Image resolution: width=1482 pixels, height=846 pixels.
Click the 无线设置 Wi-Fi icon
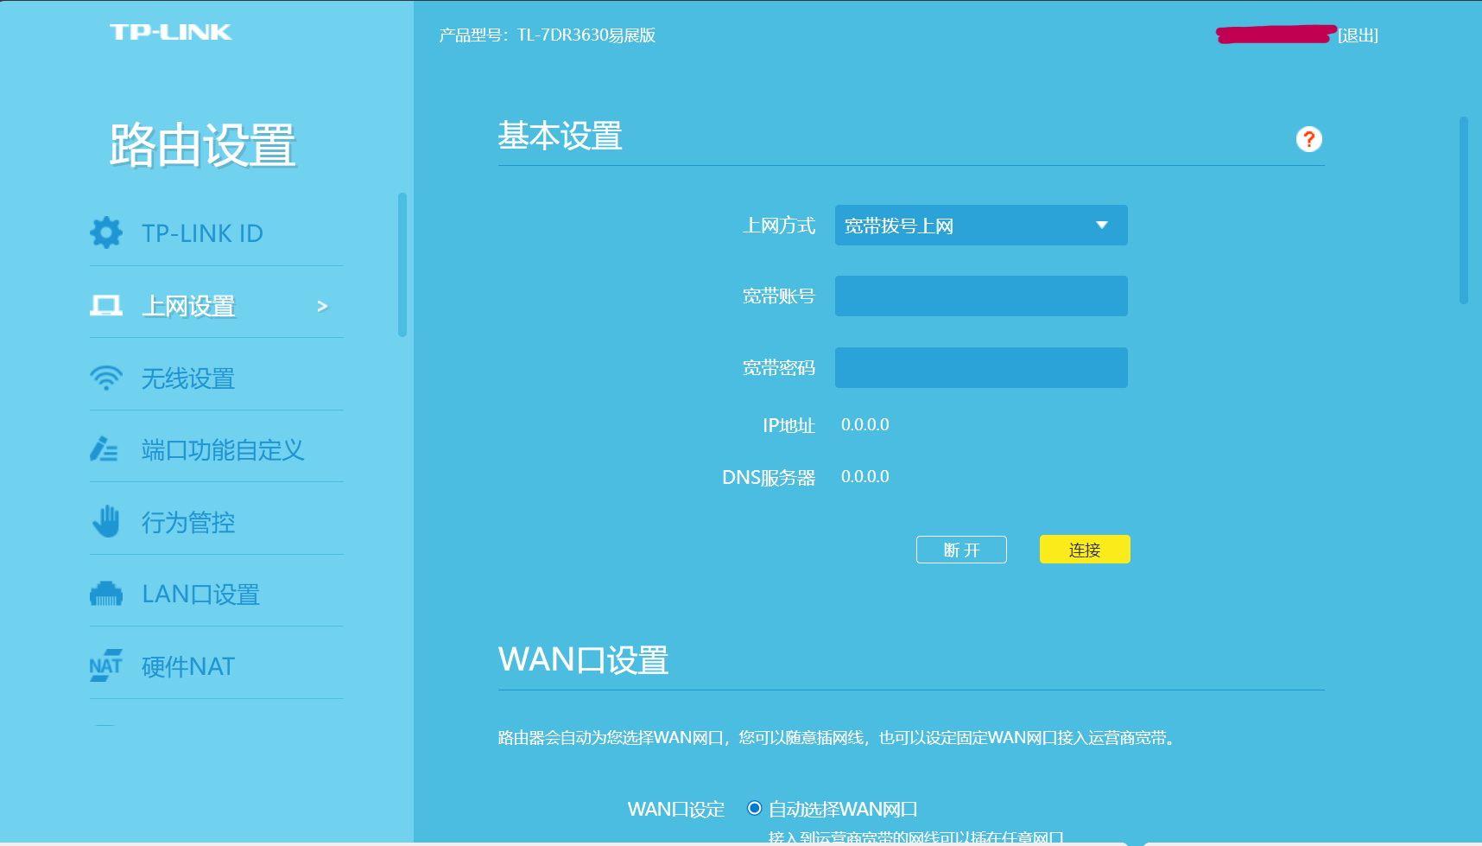pyautogui.click(x=106, y=378)
